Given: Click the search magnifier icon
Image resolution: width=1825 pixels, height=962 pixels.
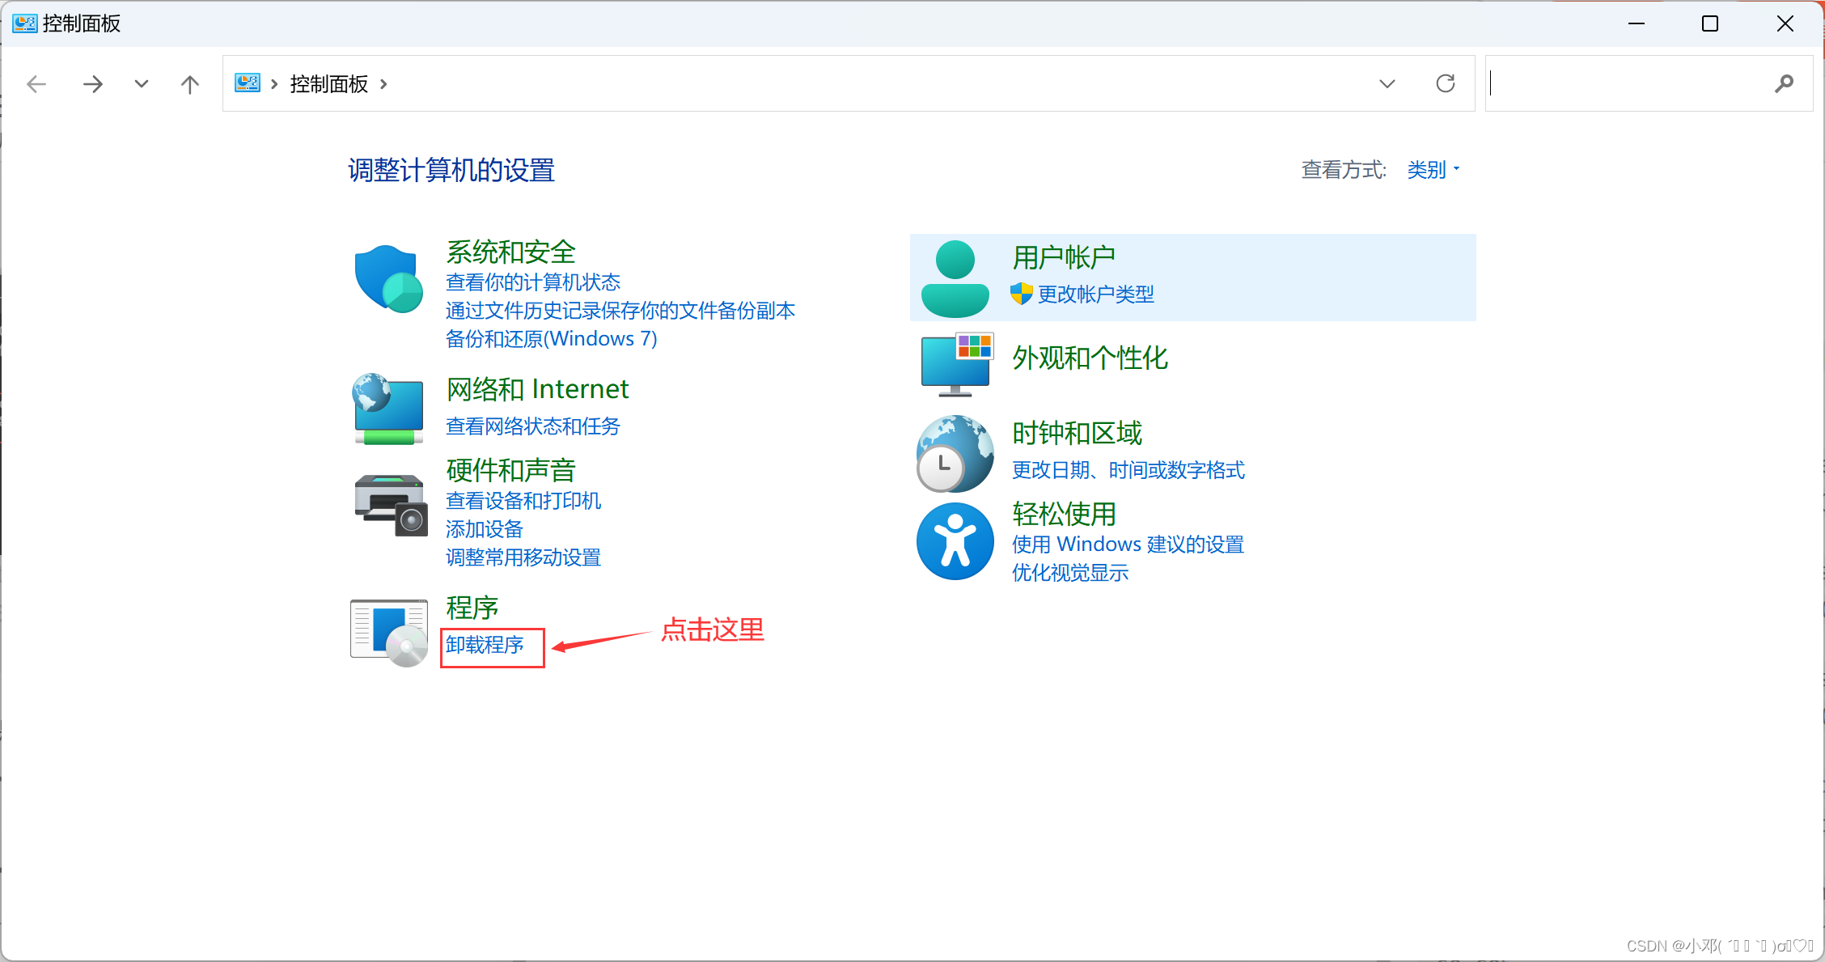Looking at the screenshot, I should coord(1784,83).
